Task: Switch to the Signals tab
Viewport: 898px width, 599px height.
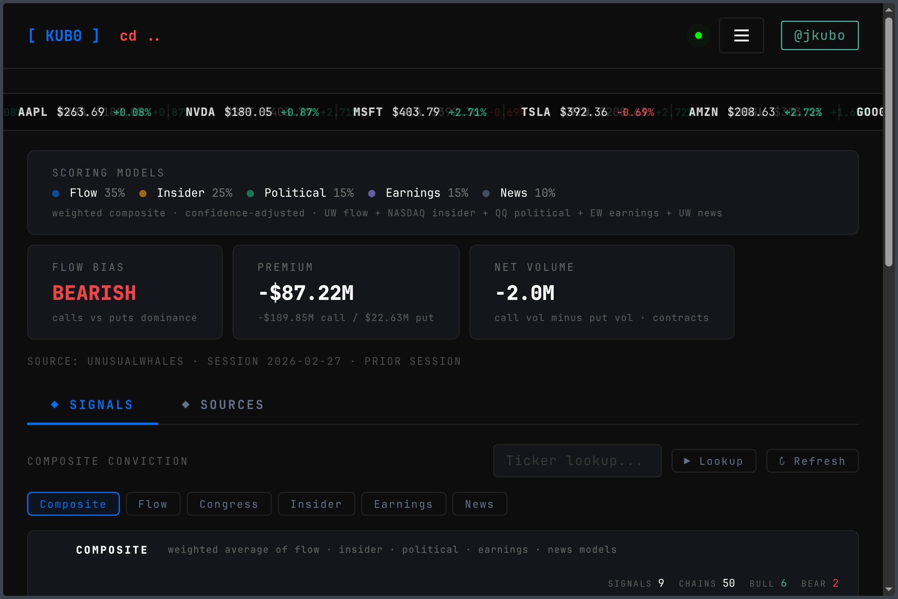Action: pyautogui.click(x=101, y=405)
